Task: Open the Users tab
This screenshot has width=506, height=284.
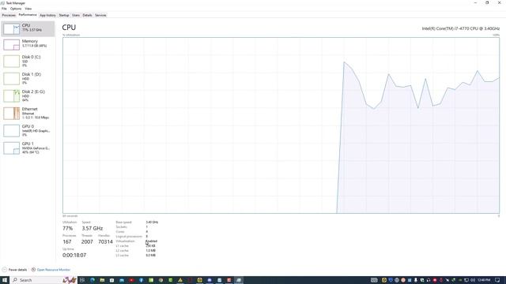Action: pos(76,15)
